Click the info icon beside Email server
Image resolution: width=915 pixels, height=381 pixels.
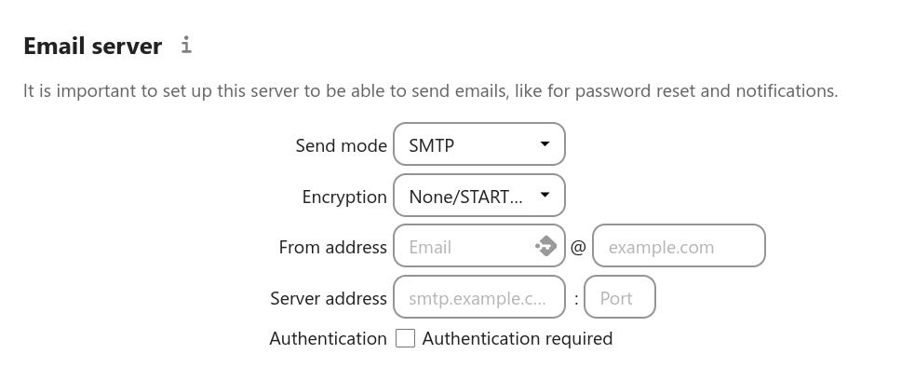pyautogui.click(x=186, y=45)
